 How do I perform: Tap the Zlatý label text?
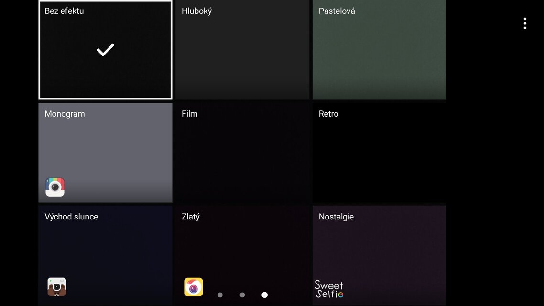tap(191, 217)
